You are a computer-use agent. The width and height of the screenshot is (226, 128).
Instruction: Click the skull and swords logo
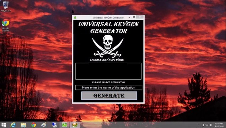pyautogui.click(x=108, y=46)
